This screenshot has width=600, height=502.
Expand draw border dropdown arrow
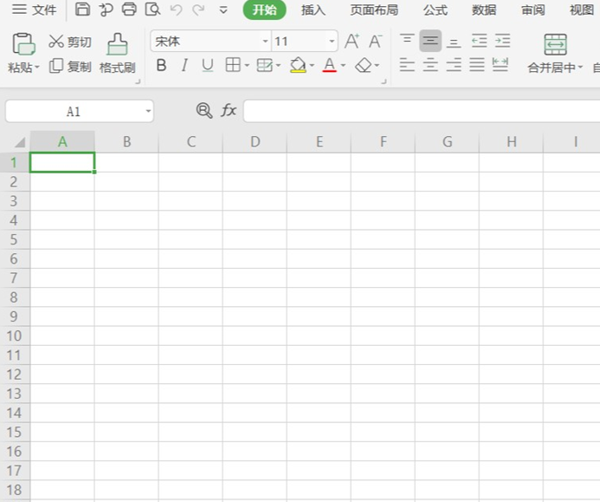(x=278, y=66)
